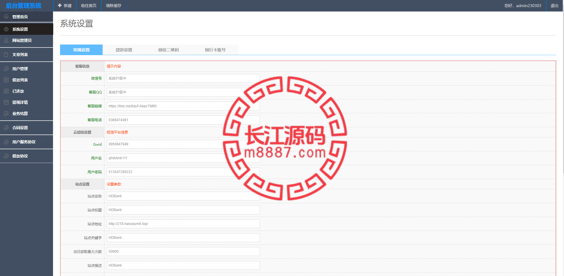This screenshot has width=564, height=276.
Task: Click the 客服信息 section header
Action: click(x=82, y=66)
